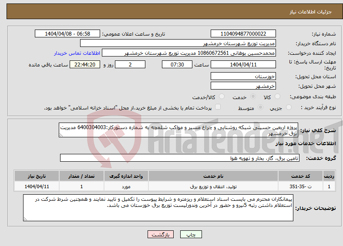Image resolution: width=343 pixels, height=246 pixels.
Task: Select the کالا/خدمت radio button
Action: tap(222, 96)
